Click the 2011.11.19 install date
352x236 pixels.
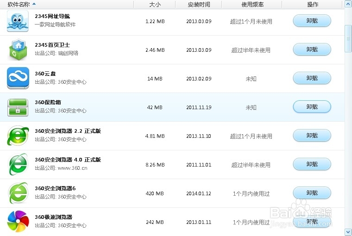click(199, 107)
